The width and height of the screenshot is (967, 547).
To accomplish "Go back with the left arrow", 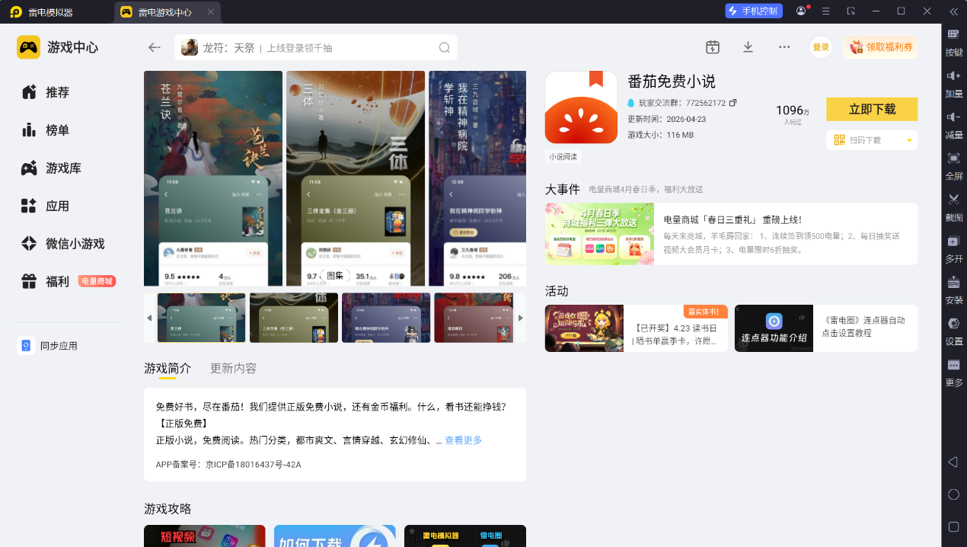I will (155, 47).
